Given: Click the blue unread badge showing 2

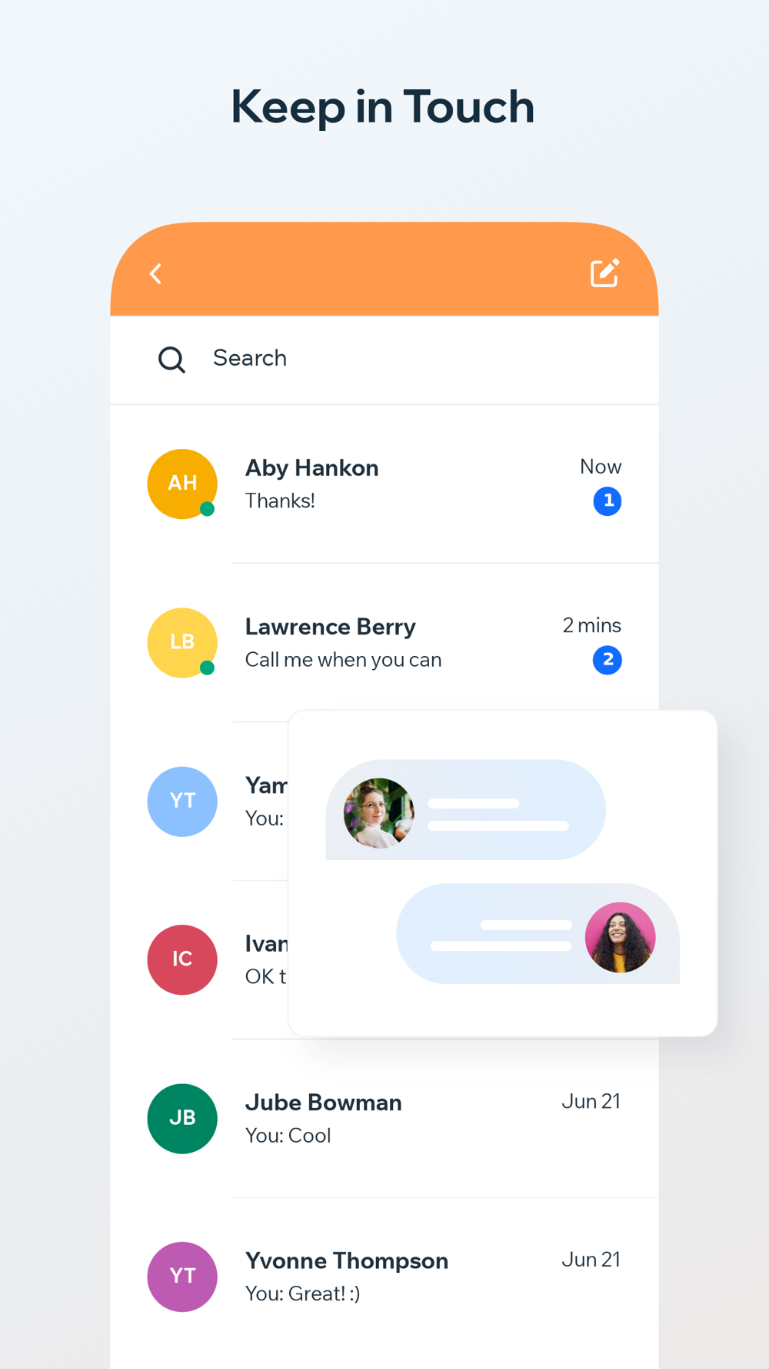Looking at the screenshot, I should point(608,660).
